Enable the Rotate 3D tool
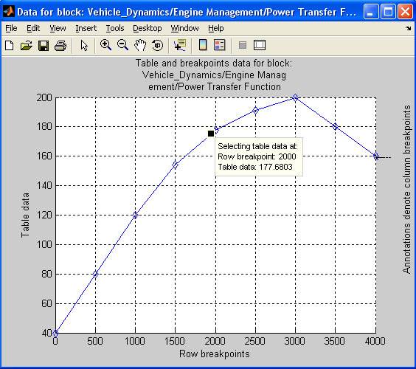The width and height of the screenshot is (416, 369). [x=157, y=45]
